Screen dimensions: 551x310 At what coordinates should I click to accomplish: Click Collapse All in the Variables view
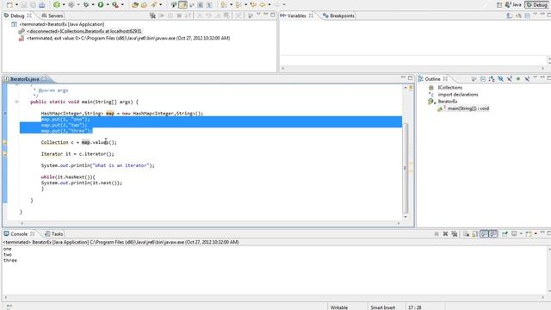[x=528, y=15]
